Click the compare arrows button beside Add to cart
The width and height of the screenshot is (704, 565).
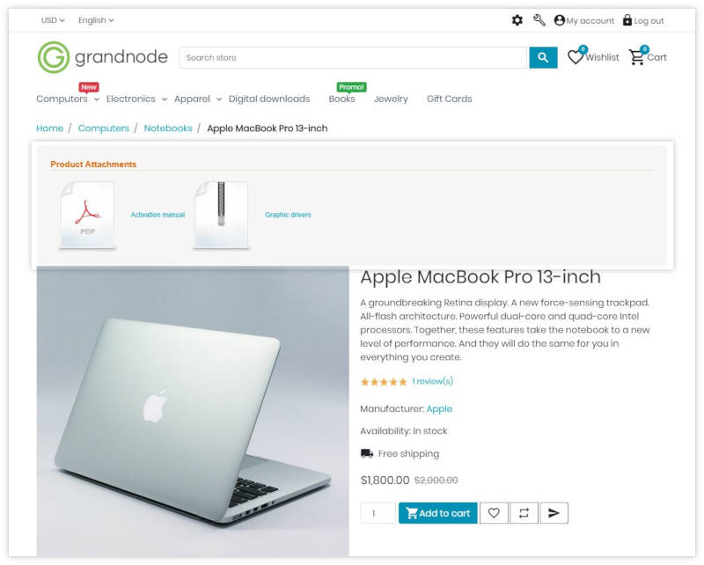(524, 513)
